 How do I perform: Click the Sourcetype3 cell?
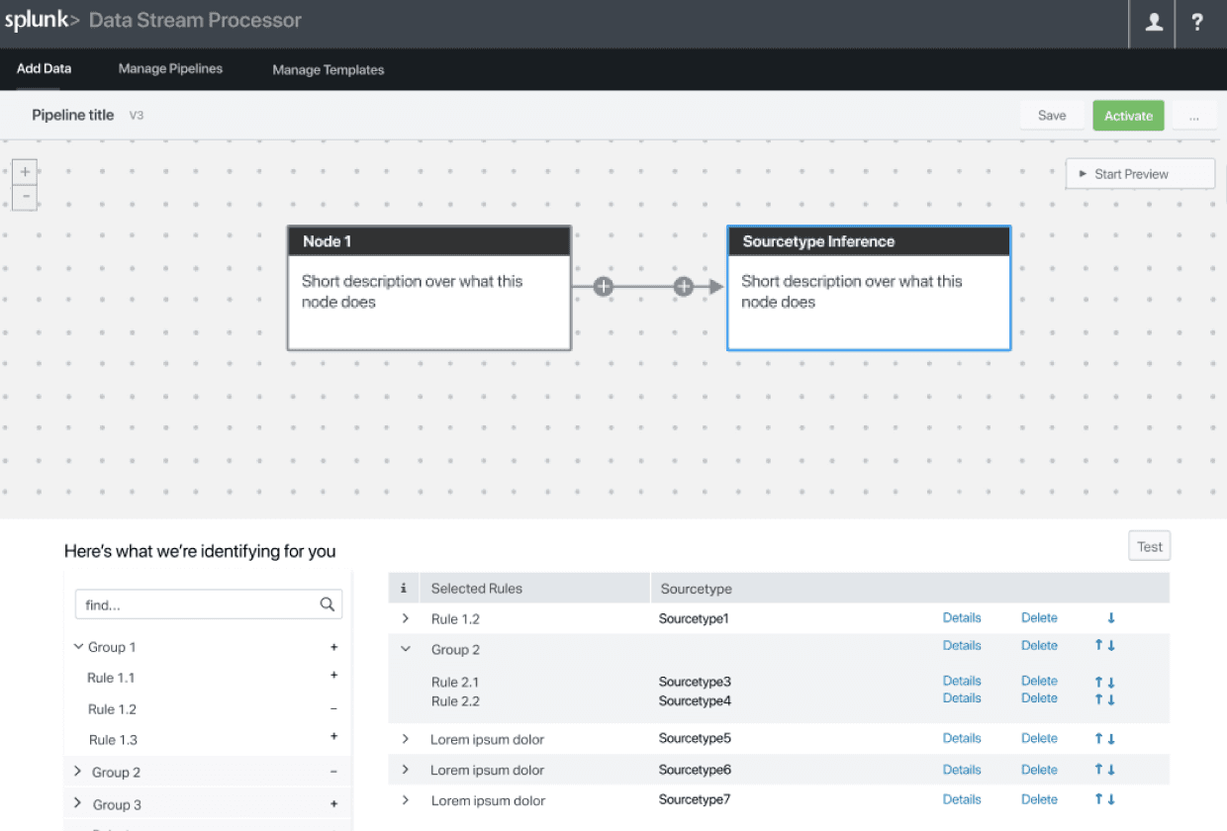click(x=695, y=682)
